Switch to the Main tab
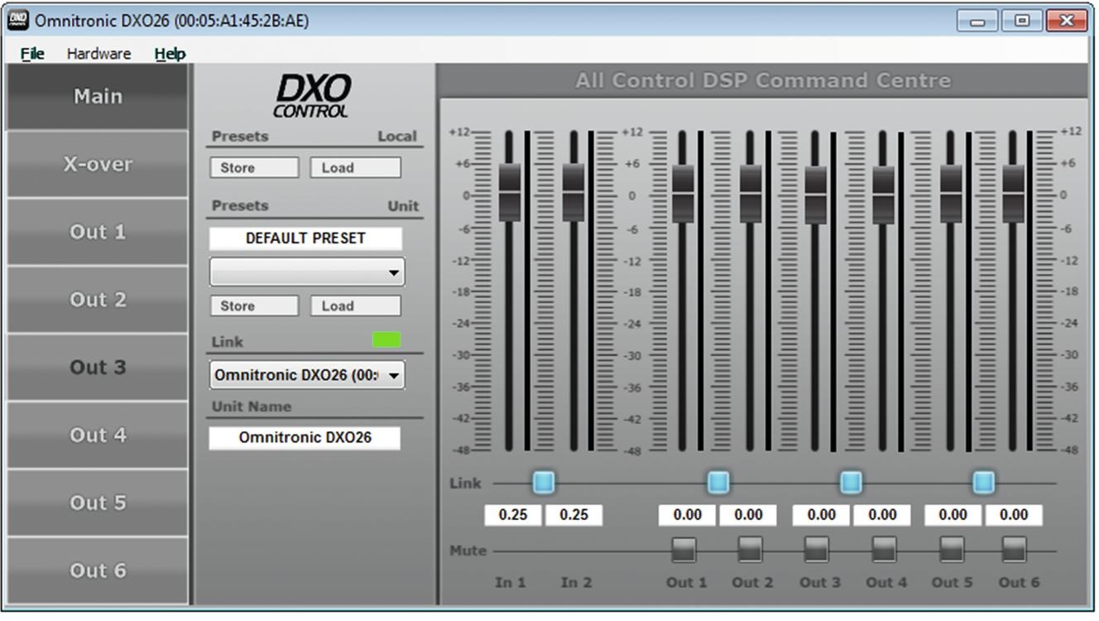Screen dimensions: 1099x621 point(98,97)
